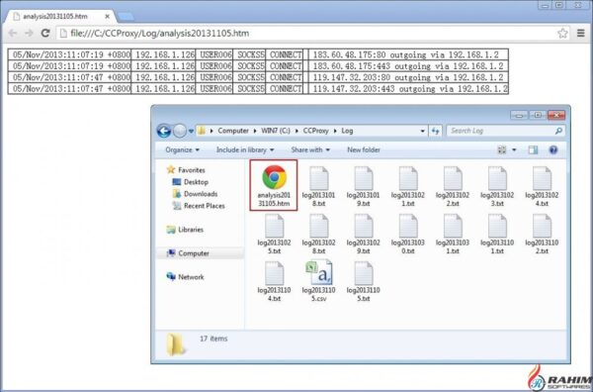
Task: Select the log20131102.txt file
Action: coord(542,234)
